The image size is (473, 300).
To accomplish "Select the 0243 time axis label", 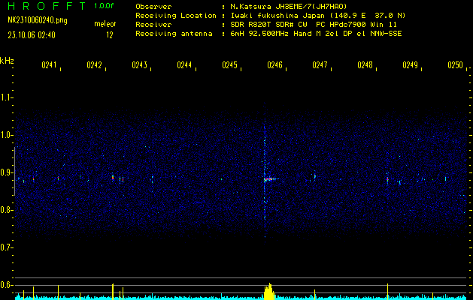I will point(139,66).
